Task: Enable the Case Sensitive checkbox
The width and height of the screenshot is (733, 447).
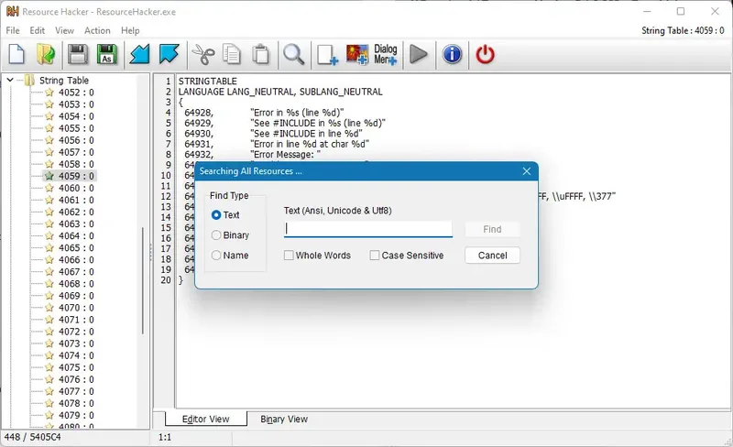Action: point(375,256)
